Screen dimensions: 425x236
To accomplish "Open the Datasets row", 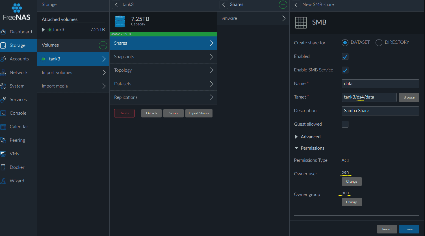I will pyautogui.click(x=163, y=84).
